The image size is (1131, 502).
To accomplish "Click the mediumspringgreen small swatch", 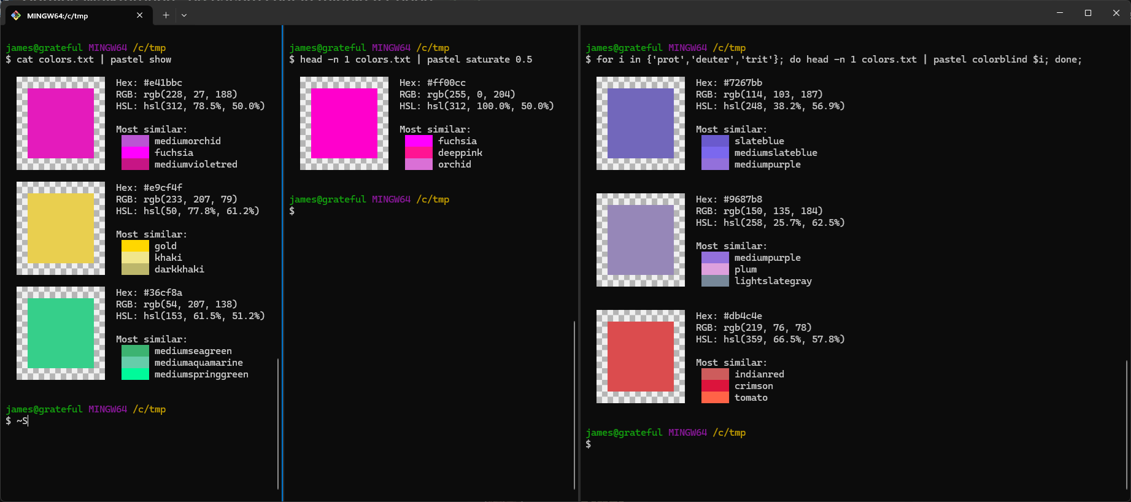I will tap(135, 374).
